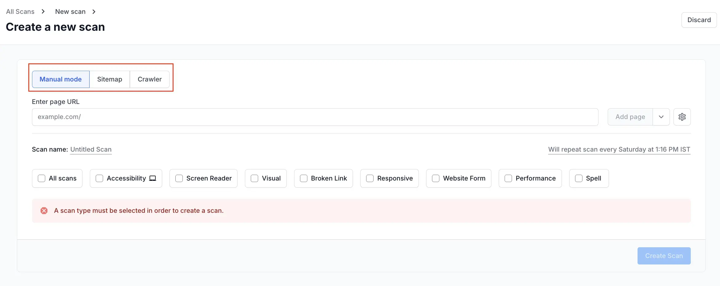Enable Broken Link scan checkbox
Image resolution: width=720 pixels, height=286 pixels.
click(304, 178)
